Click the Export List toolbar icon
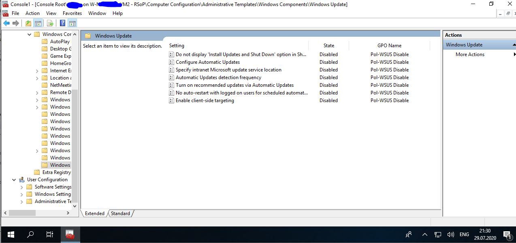Screen dimensions: 516x243 point(51,23)
